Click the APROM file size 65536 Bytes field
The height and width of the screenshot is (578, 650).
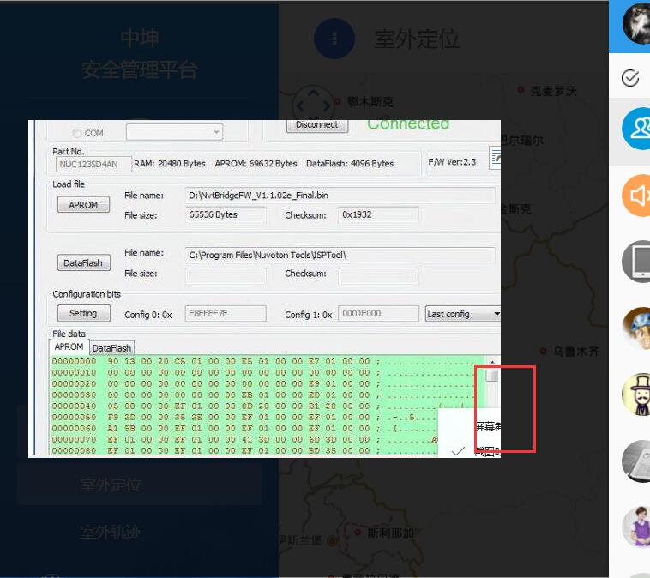tap(226, 214)
